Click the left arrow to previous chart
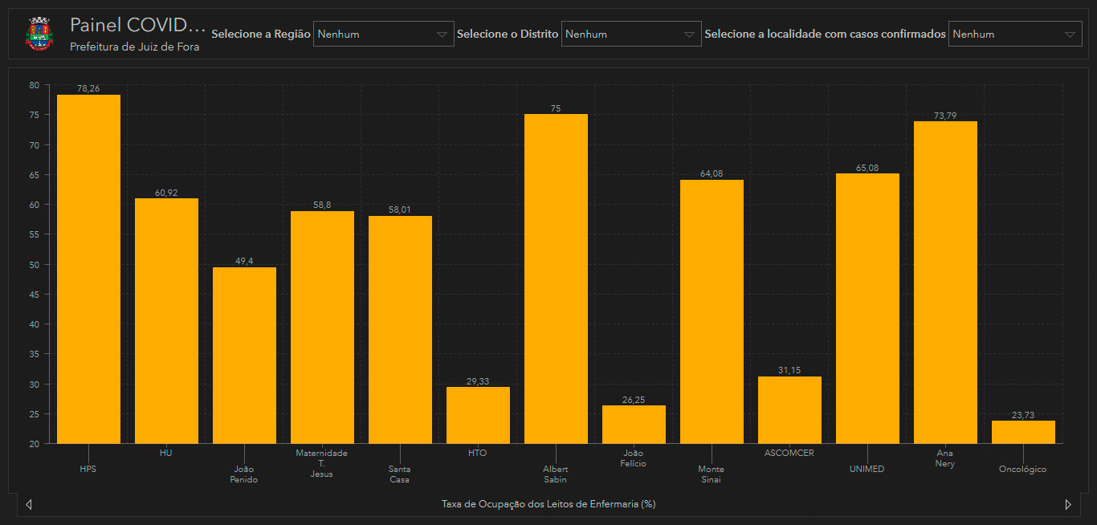The image size is (1097, 525). pos(29,505)
